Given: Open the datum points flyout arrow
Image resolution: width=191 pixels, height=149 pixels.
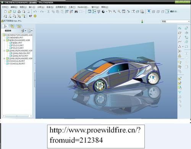Looking at the screenshot, I should [183, 47].
